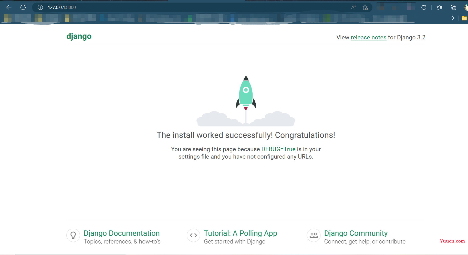Open the Django Community link

tap(356, 233)
